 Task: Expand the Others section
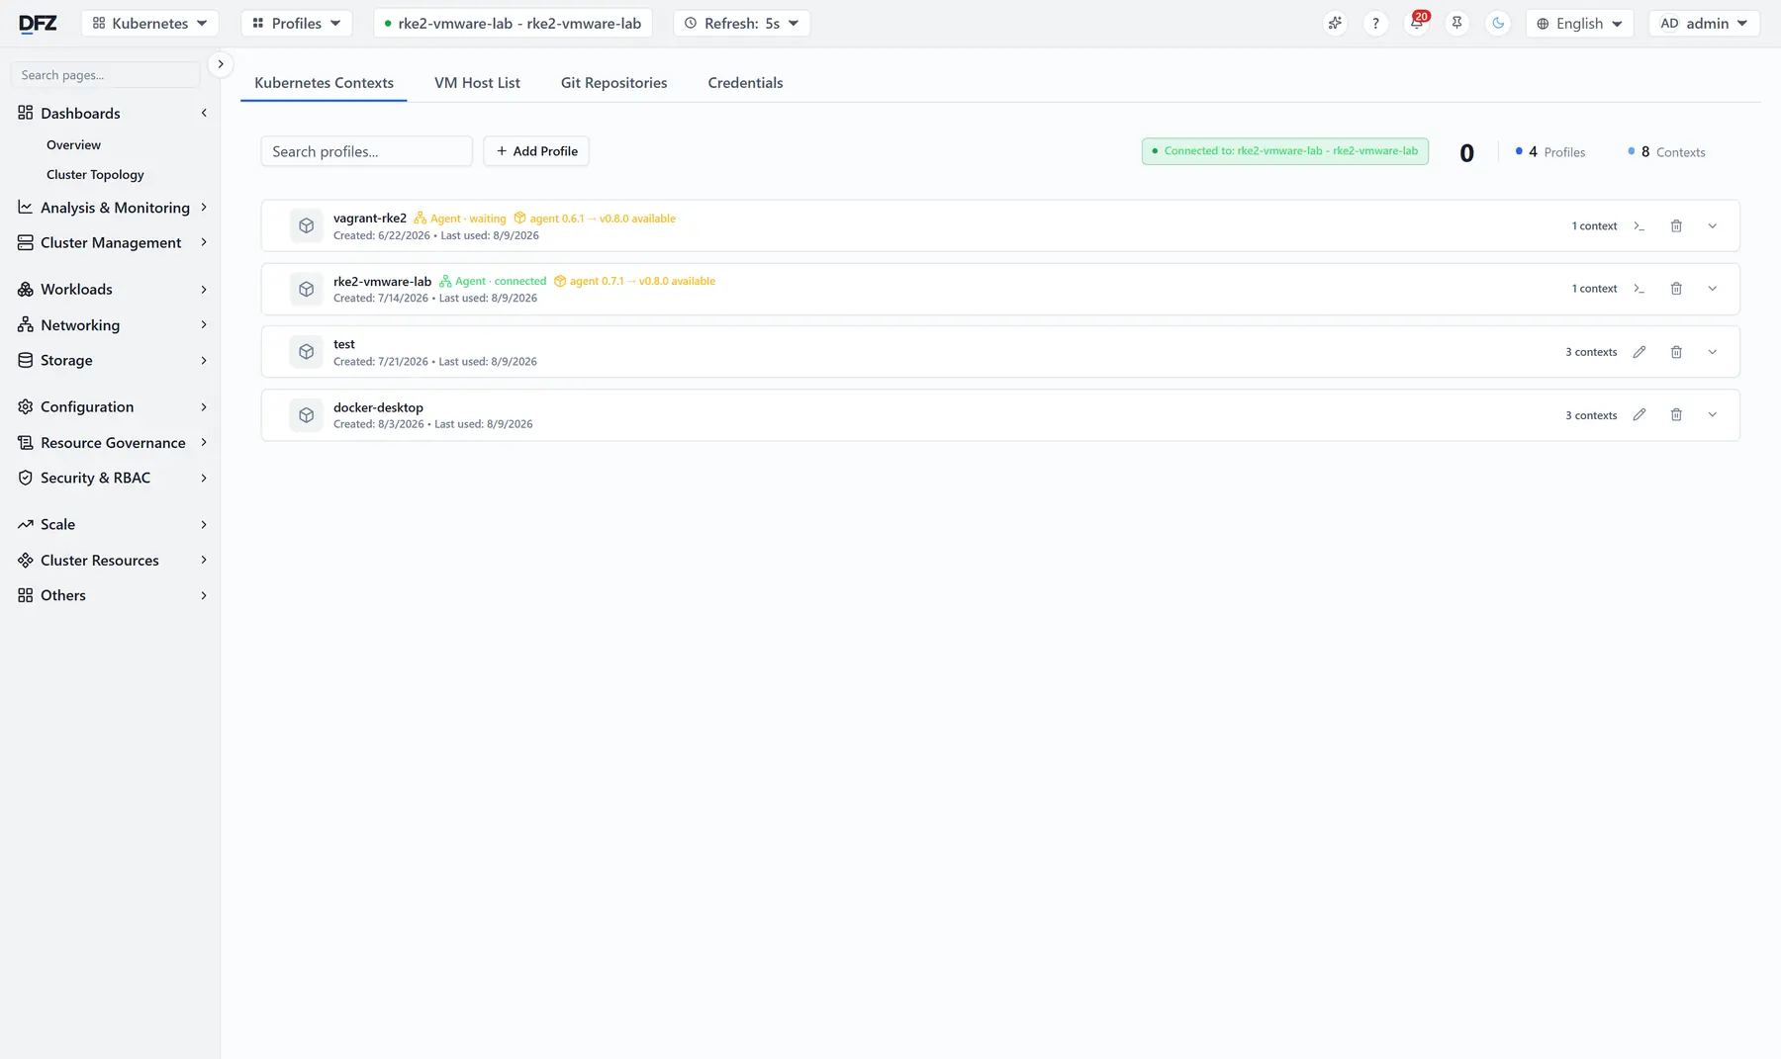113,596
